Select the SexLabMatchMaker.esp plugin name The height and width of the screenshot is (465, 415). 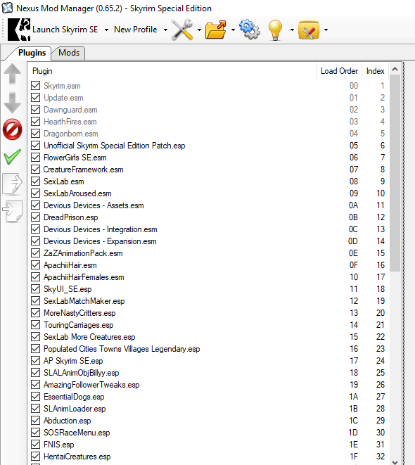click(x=84, y=301)
